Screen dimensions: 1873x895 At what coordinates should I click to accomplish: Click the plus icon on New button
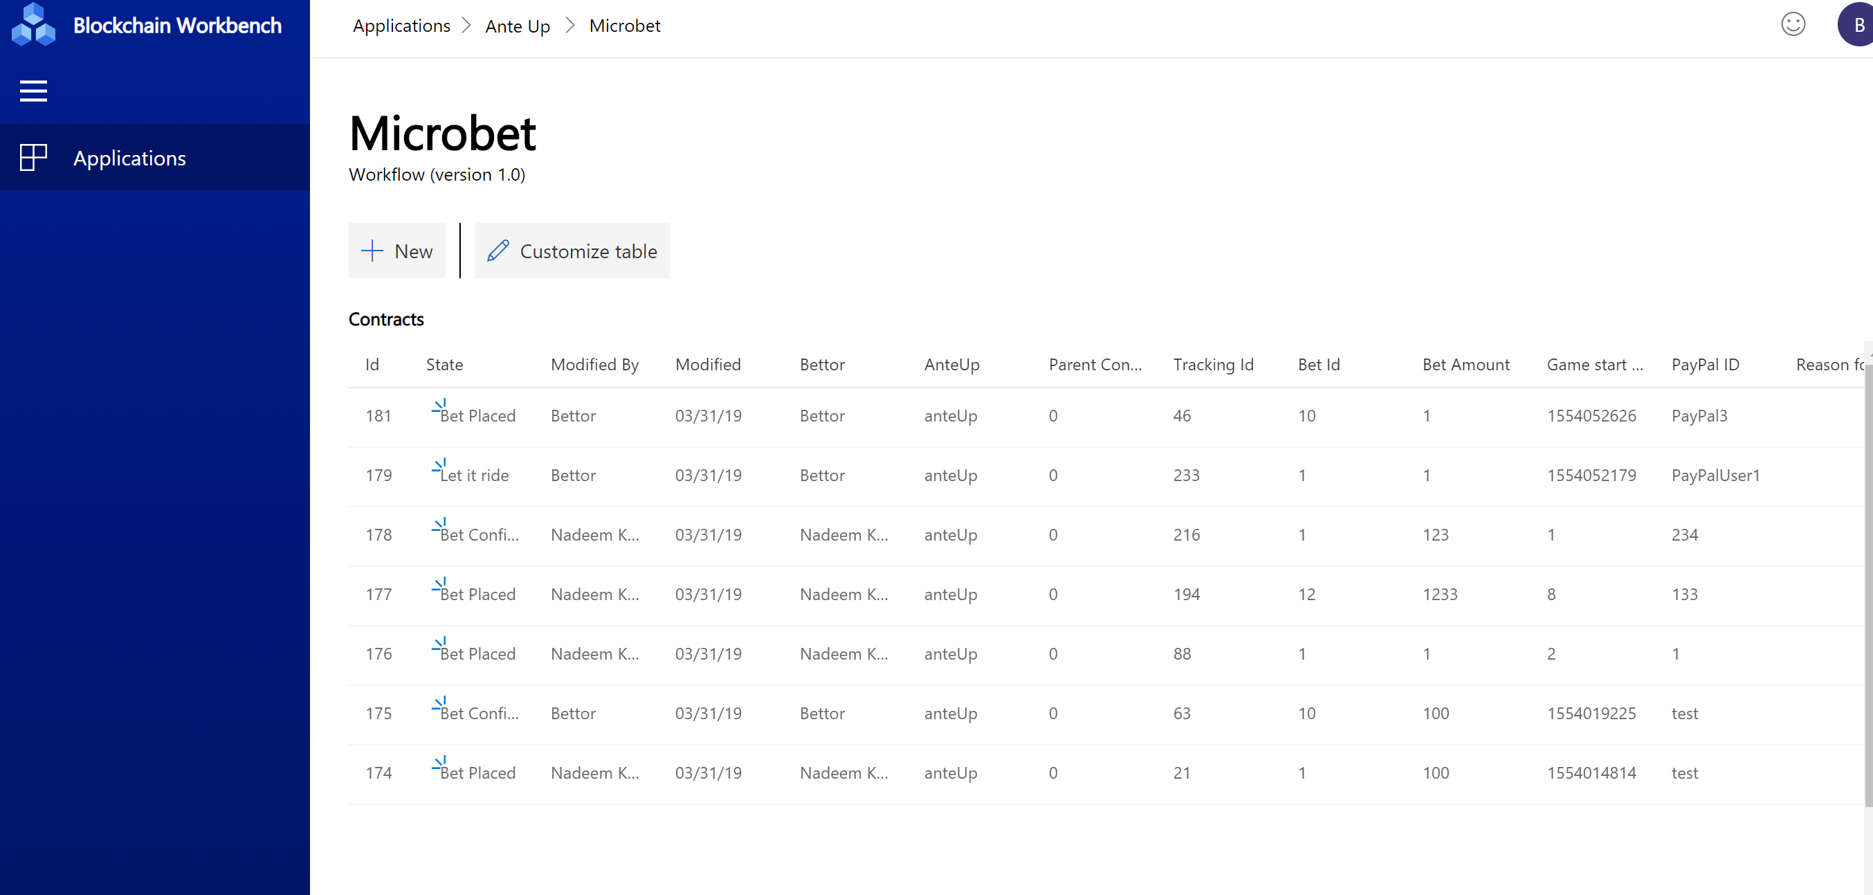click(372, 251)
